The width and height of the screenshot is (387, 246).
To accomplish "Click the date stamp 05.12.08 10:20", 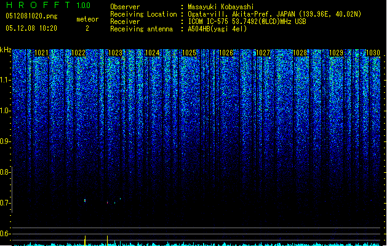I will [31, 28].
